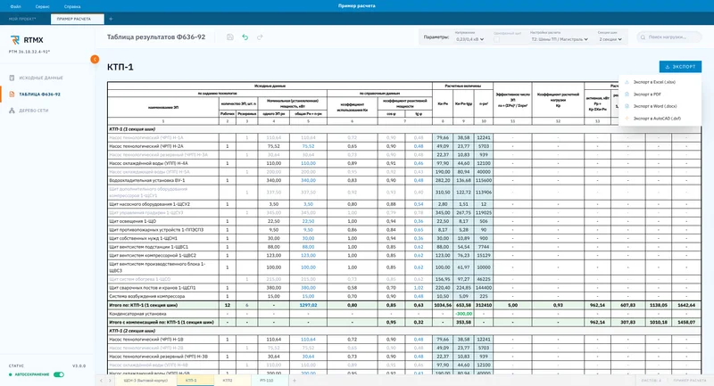This screenshot has height=386, width=714.
Task: Go to Исходные данные in sidebar
Action: [41, 78]
